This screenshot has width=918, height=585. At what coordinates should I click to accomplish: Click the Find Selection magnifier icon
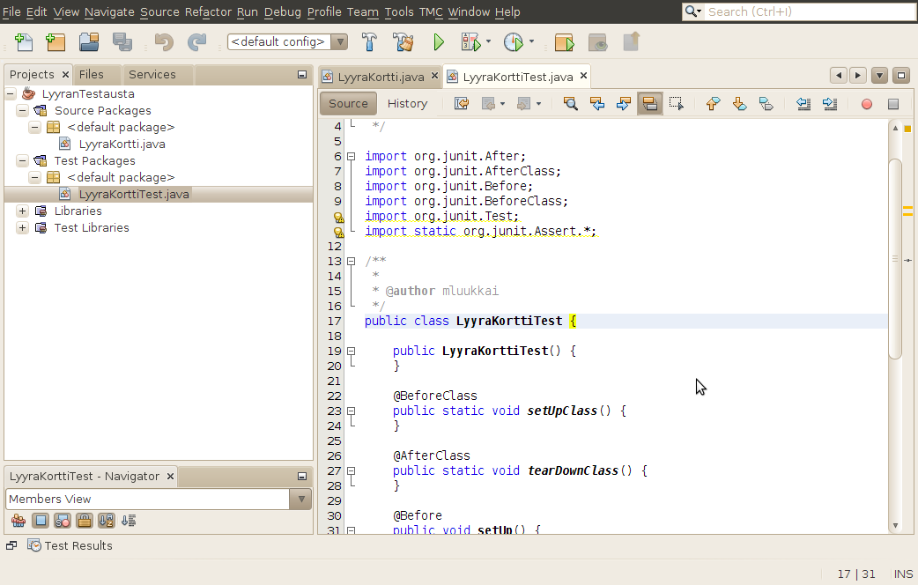pyautogui.click(x=571, y=103)
